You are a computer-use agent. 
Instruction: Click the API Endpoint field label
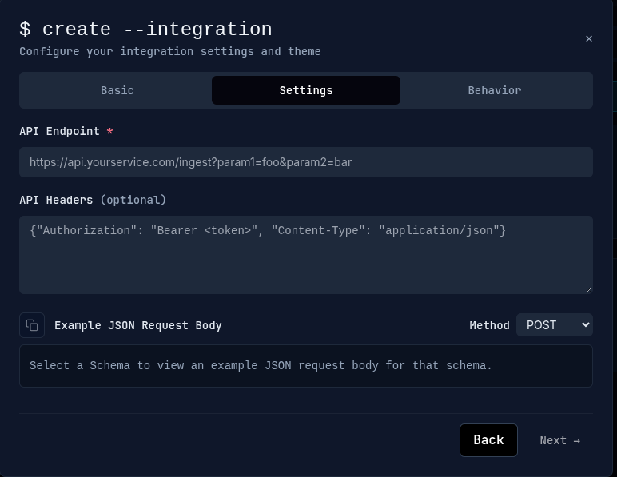(x=60, y=131)
